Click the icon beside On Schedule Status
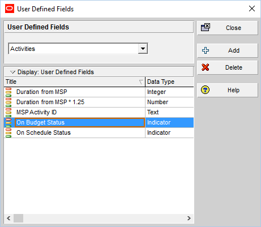Image resolution: width=261 pixels, height=227 pixels. click(8, 133)
